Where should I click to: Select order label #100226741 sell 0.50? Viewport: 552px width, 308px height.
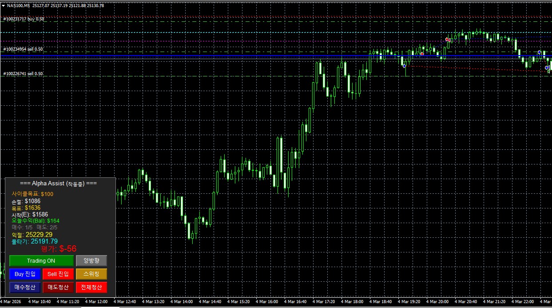tap(23, 73)
